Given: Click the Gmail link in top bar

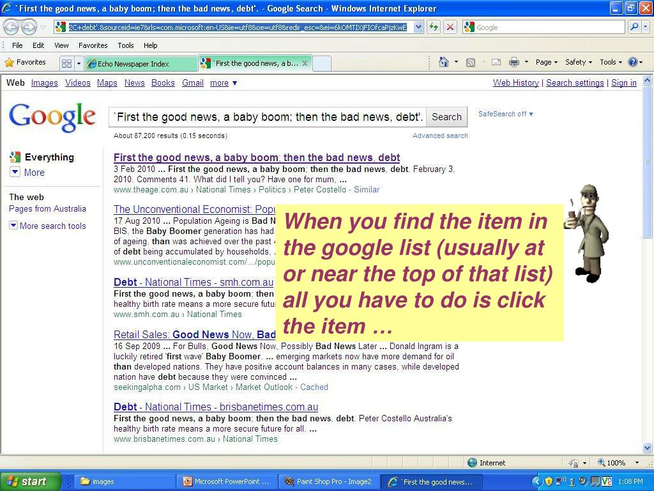Looking at the screenshot, I should click(x=193, y=82).
